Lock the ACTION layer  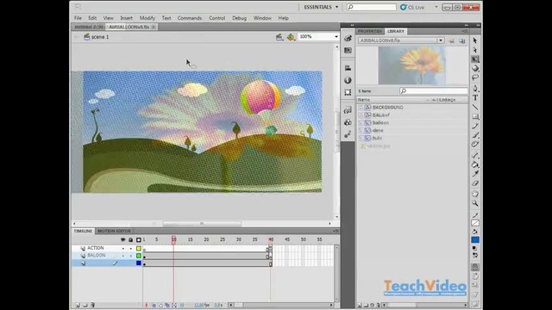pyautogui.click(x=130, y=248)
